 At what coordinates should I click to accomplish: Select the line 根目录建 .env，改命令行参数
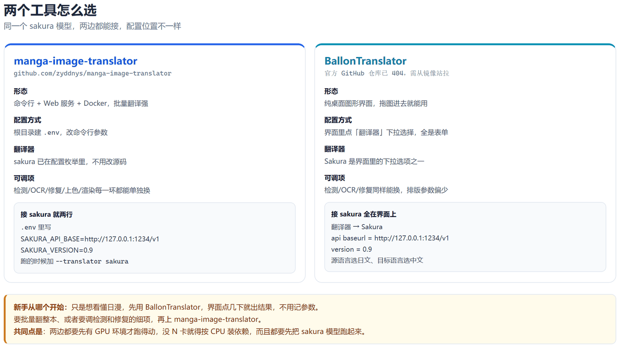61,133
